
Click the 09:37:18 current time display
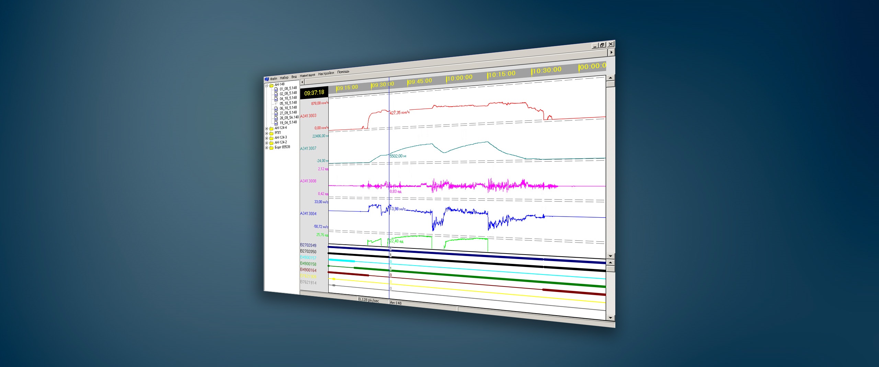pyautogui.click(x=314, y=93)
